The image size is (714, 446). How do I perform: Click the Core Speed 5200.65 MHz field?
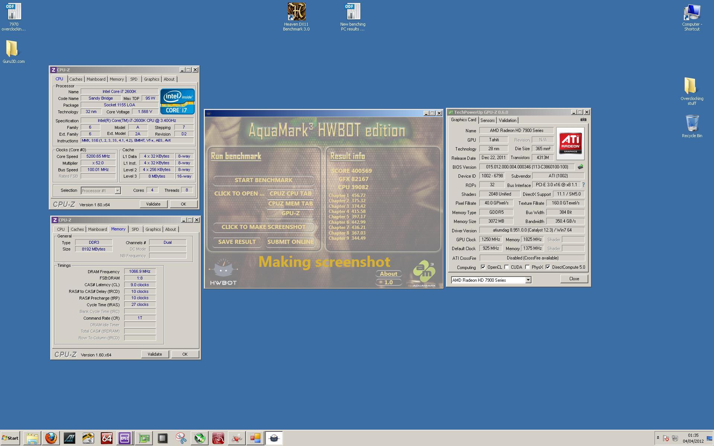tap(98, 156)
